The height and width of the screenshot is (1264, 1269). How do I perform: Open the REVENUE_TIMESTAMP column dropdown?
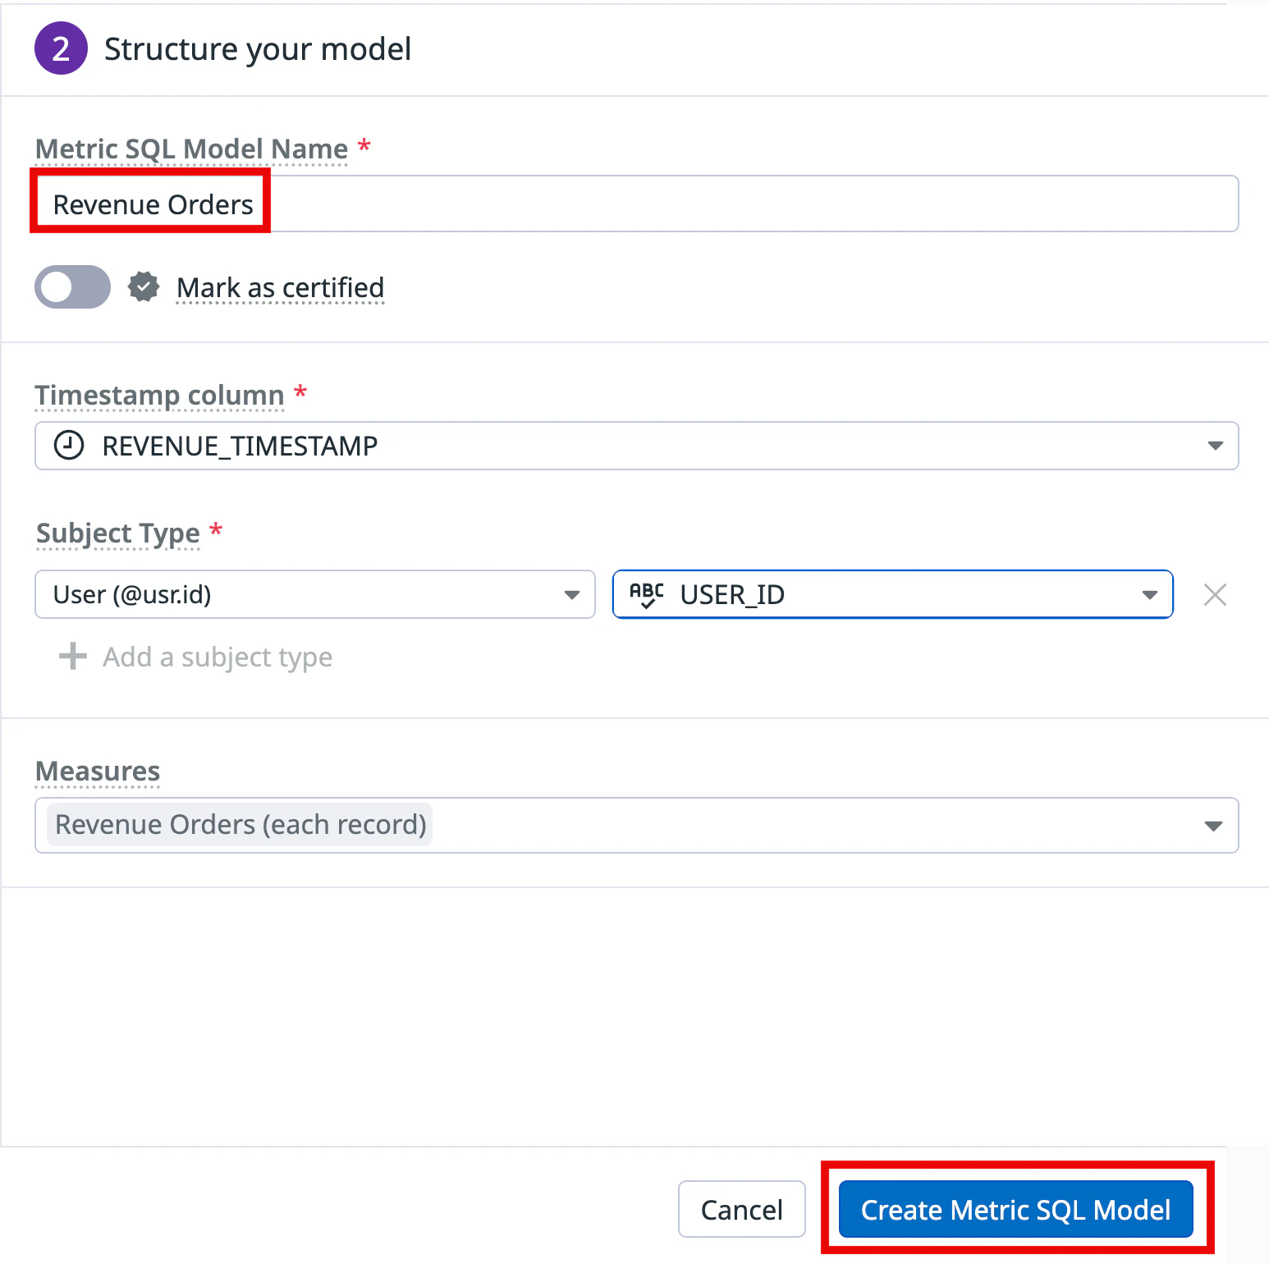point(1215,446)
